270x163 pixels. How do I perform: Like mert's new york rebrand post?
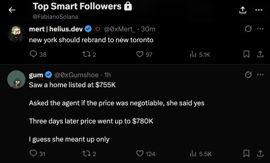point(140,54)
